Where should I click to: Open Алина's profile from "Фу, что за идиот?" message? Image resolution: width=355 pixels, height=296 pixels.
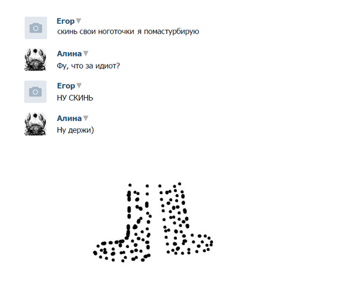point(69,54)
